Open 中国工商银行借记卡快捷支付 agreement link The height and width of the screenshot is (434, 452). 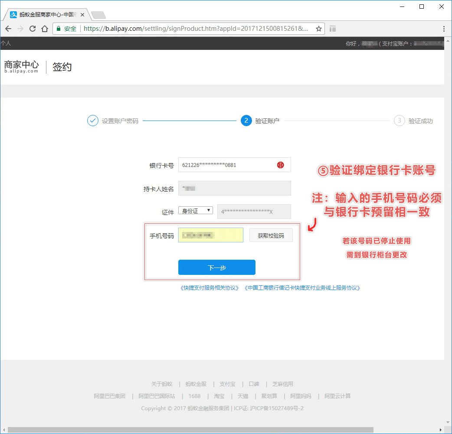coord(302,288)
